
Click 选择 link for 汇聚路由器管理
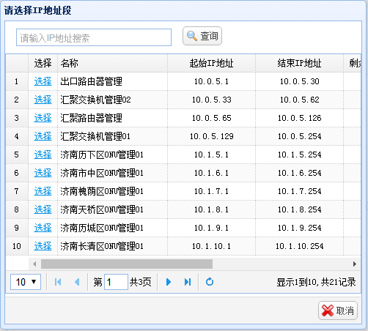[x=43, y=118]
